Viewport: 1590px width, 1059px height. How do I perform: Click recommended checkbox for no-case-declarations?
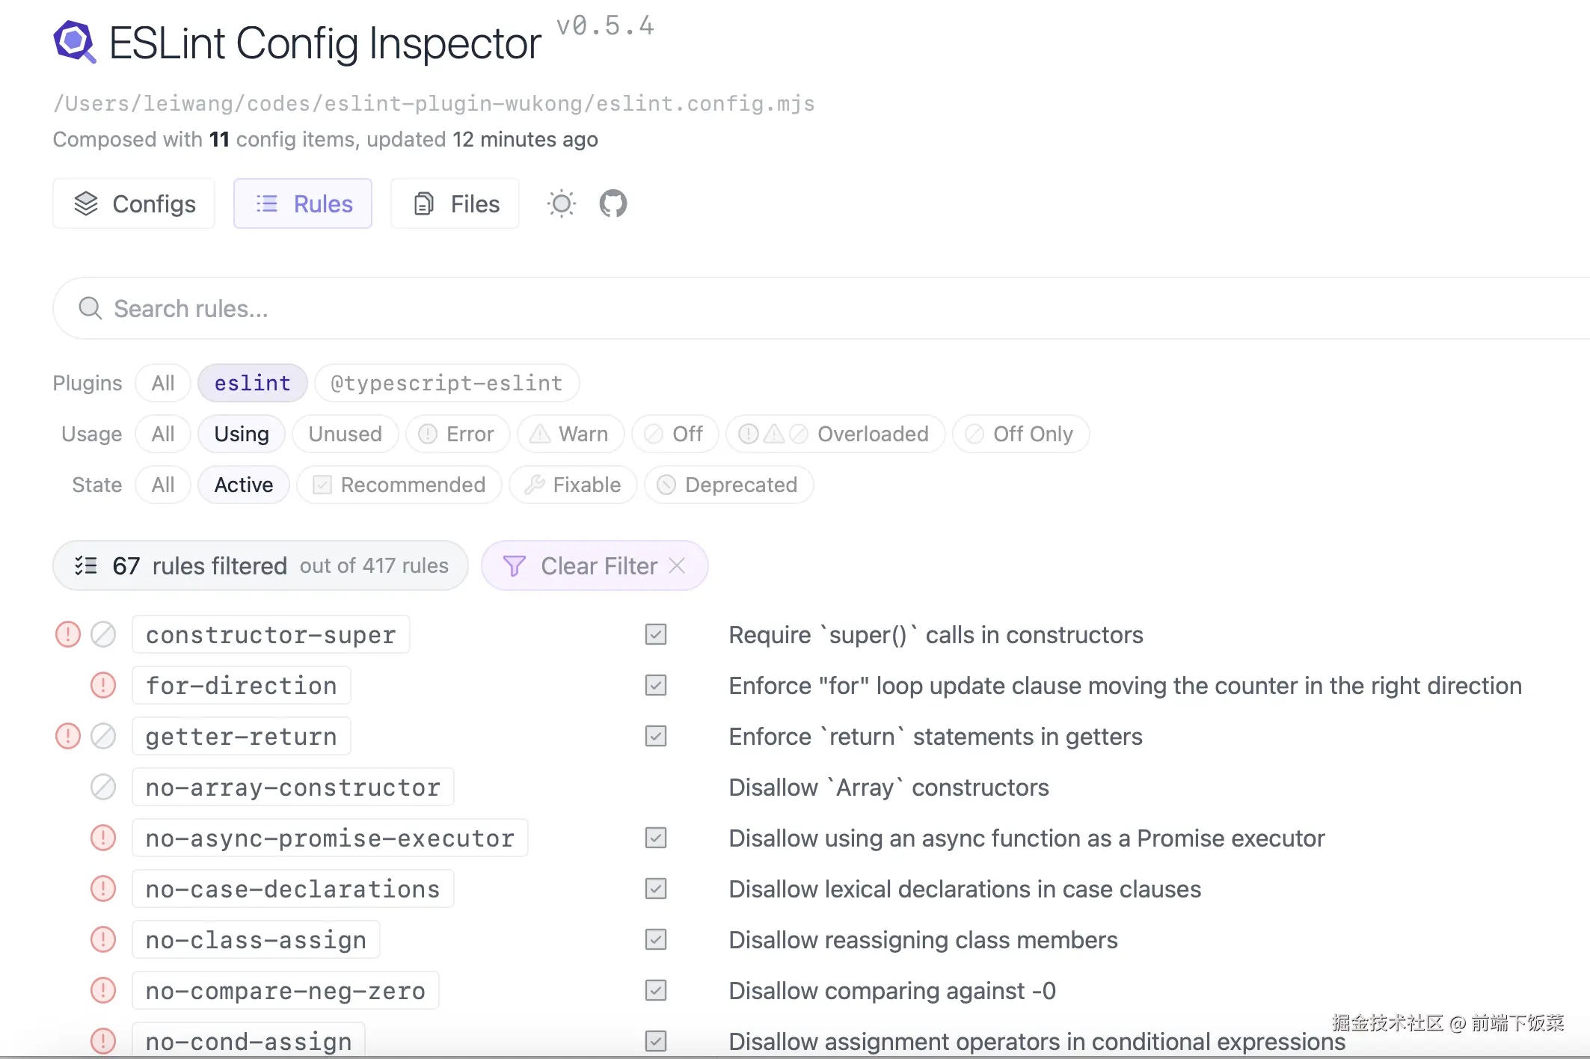click(656, 889)
